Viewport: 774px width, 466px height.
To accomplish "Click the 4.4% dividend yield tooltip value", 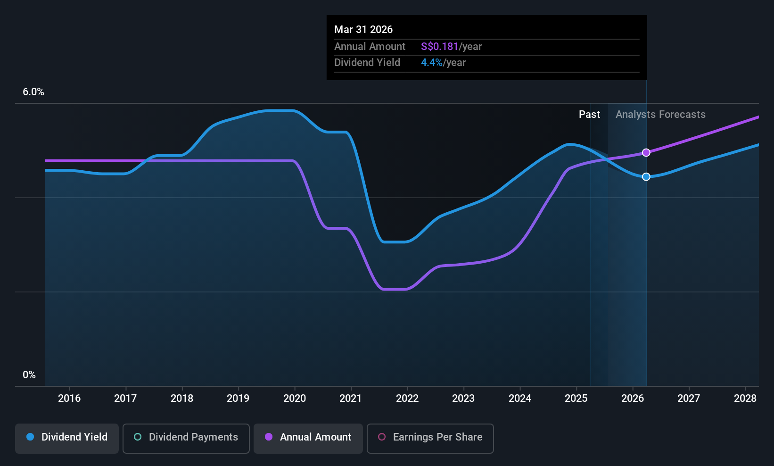I will (x=432, y=62).
